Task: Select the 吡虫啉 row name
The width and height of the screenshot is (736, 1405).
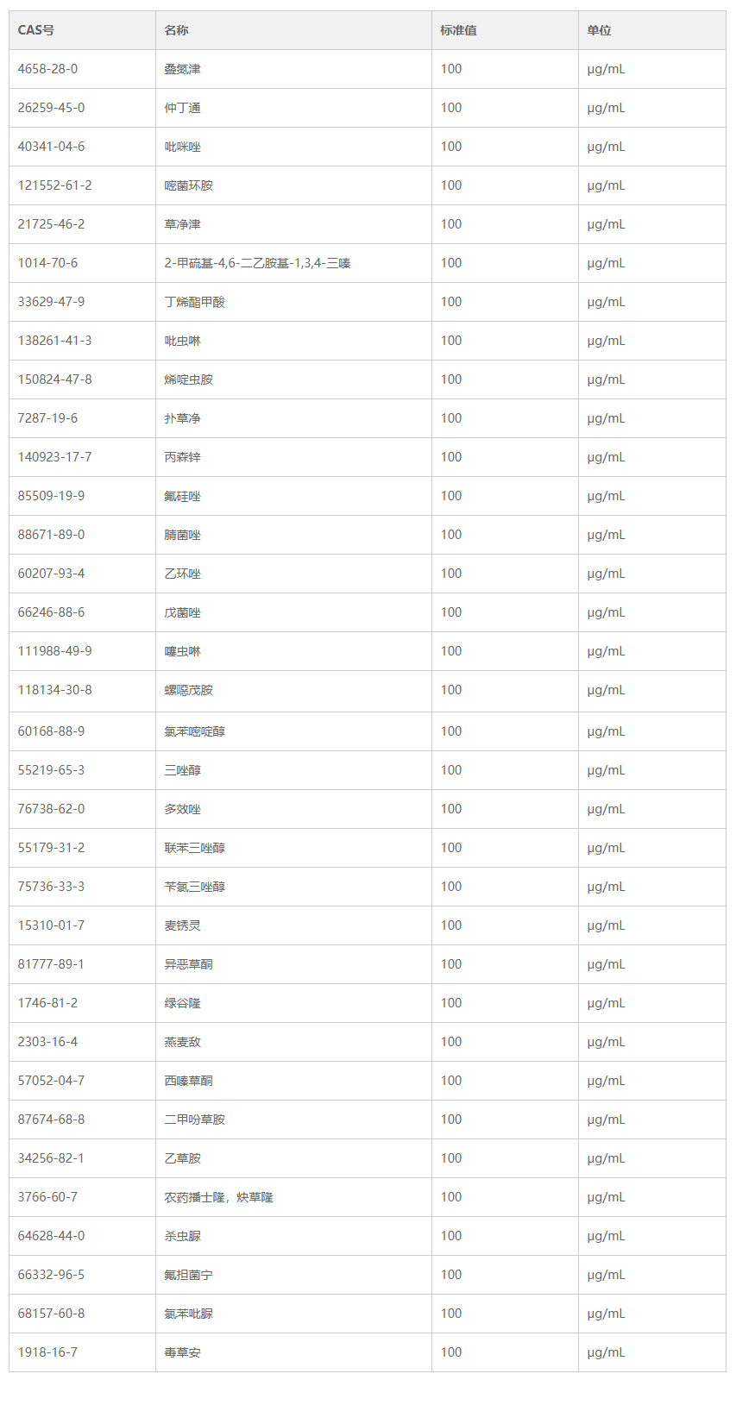Action: coord(182,341)
